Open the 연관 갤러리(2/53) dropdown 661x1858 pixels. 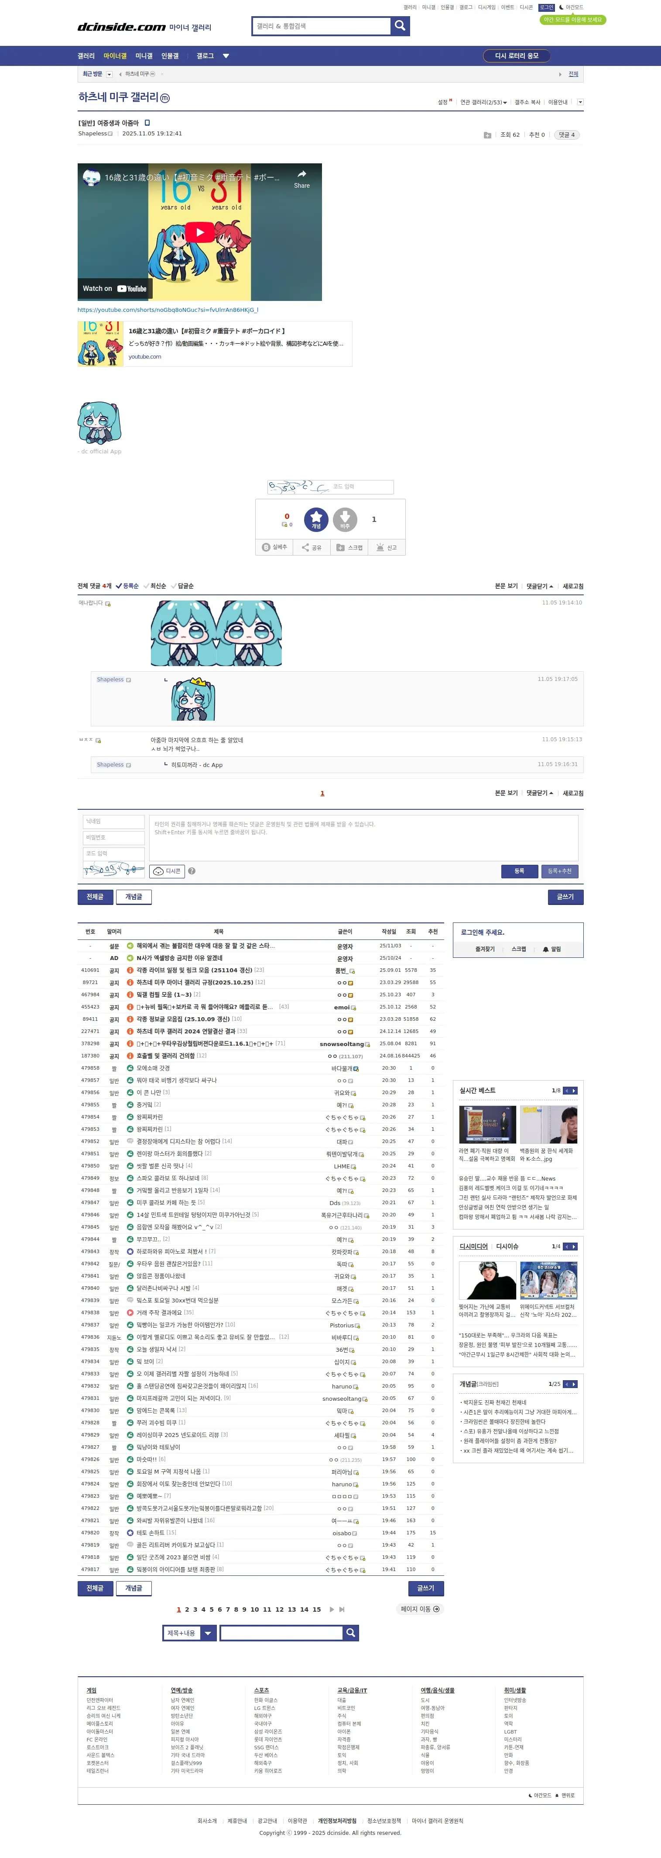pyautogui.click(x=484, y=102)
